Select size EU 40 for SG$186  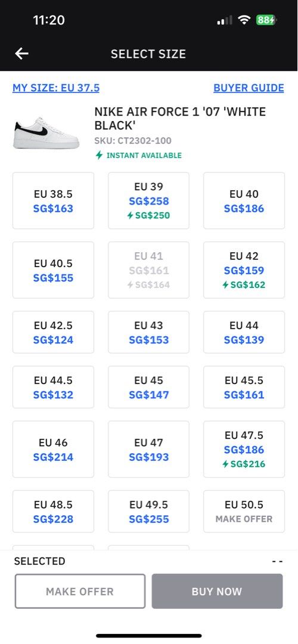pos(244,201)
